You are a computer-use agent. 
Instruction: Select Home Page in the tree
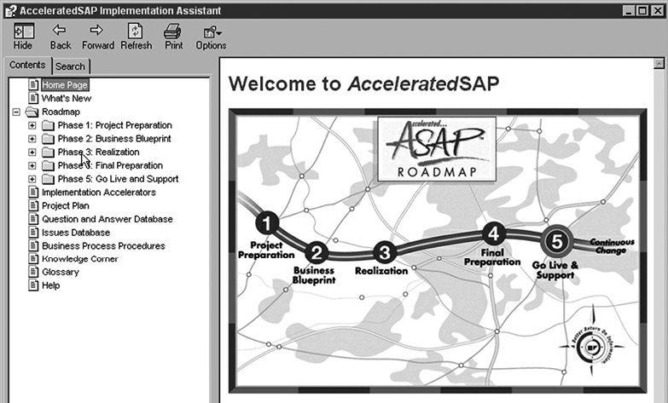pos(65,84)
